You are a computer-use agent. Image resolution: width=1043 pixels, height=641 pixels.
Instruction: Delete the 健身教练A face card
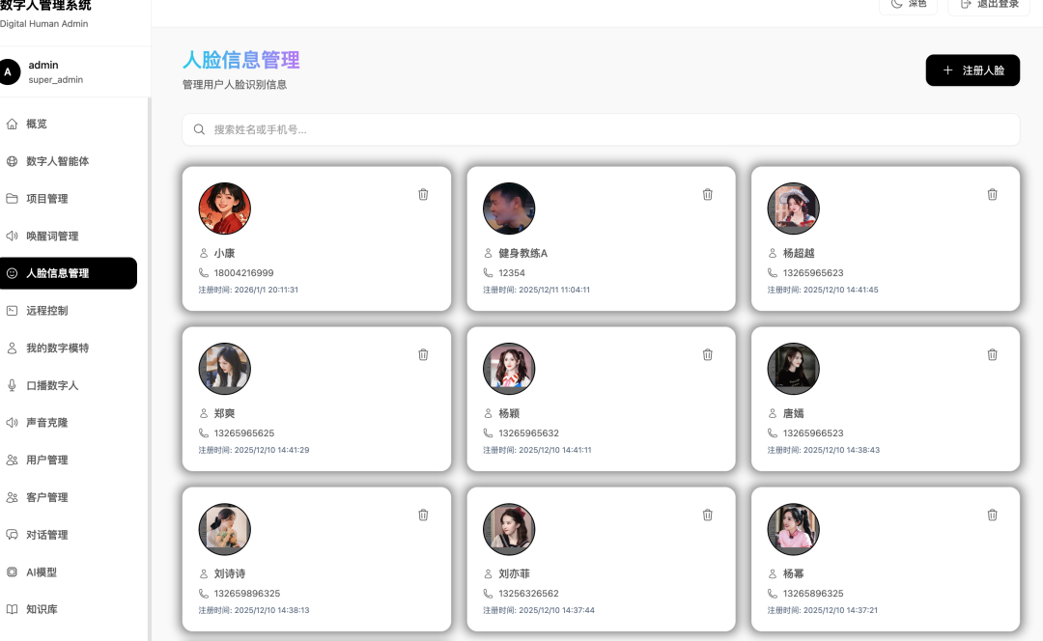point(708,195)
